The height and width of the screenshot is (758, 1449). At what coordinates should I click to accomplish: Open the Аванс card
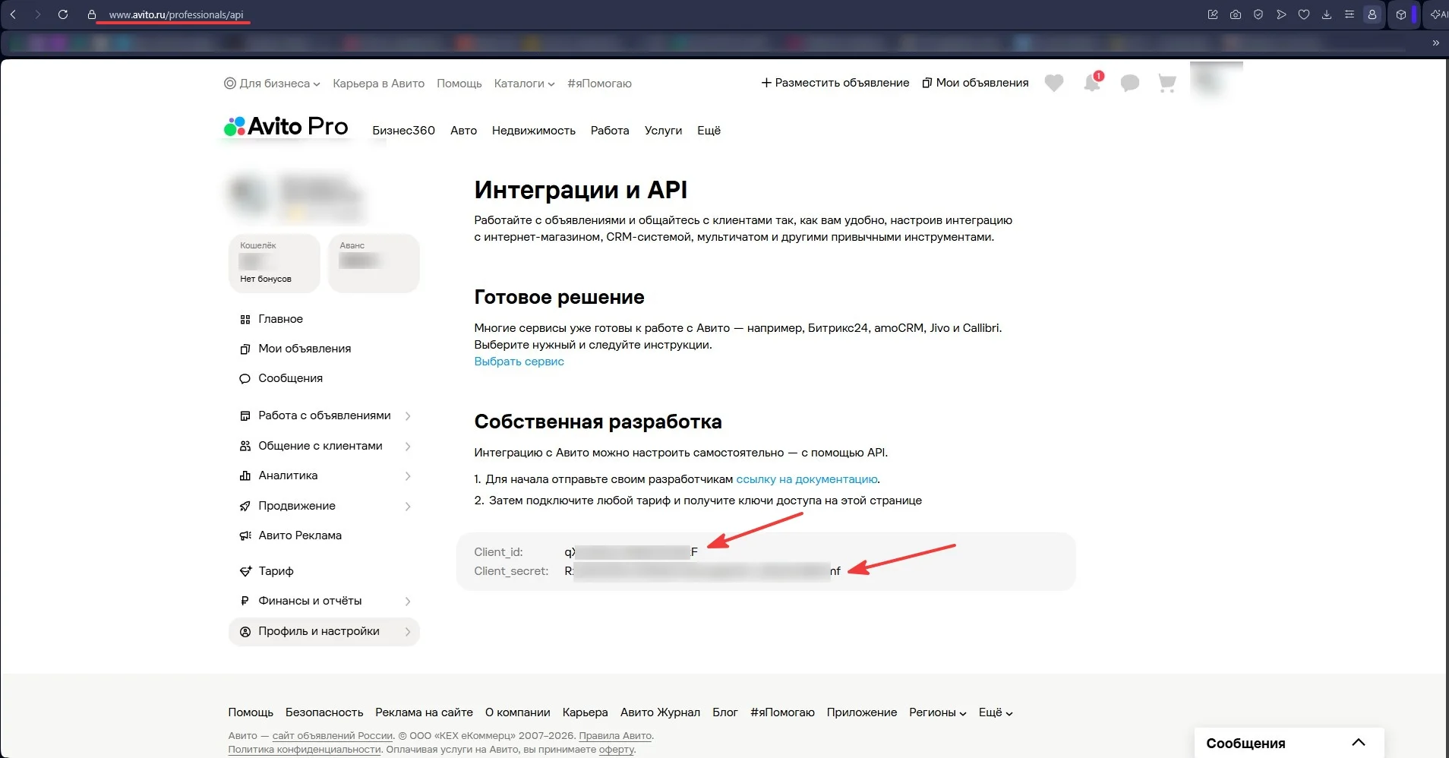[374, 263]
